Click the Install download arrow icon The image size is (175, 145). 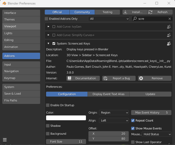(x=125, y=12)
